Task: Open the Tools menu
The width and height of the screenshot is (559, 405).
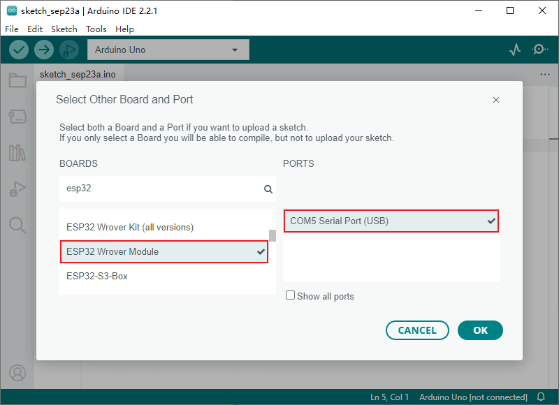Action: click(96, 29)
